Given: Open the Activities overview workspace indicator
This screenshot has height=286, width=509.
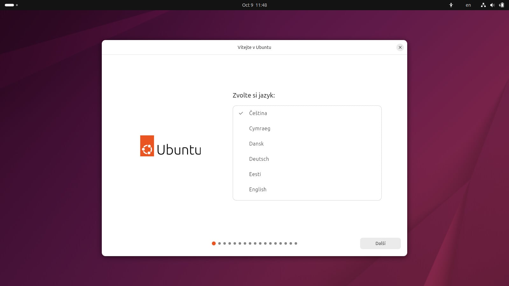Looking at the screenshot, I should pos(11,5).
